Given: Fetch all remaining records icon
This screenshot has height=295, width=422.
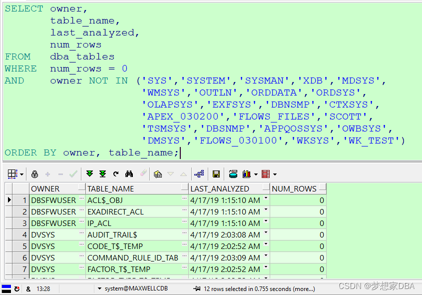Looking at the screenshot, I should point(102,172).
